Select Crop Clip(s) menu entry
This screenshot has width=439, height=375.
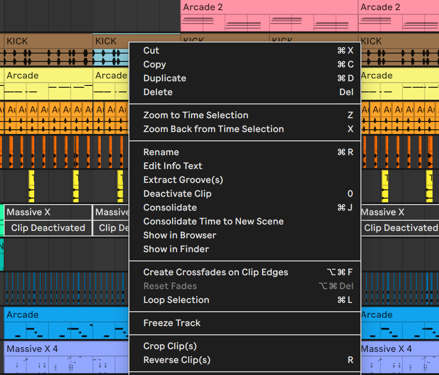point(245,346)
